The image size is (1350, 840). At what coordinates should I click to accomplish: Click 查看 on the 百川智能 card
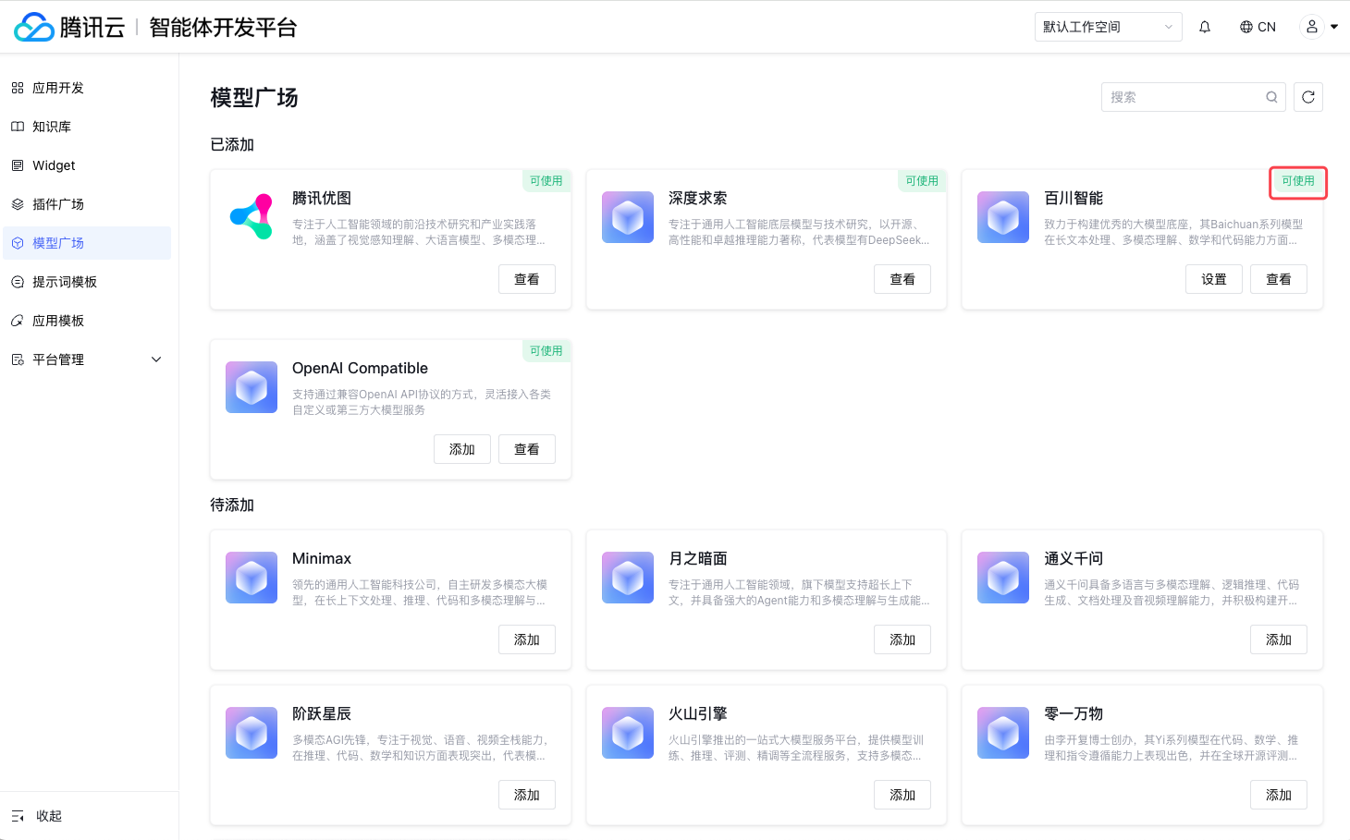click(1279, 279)
